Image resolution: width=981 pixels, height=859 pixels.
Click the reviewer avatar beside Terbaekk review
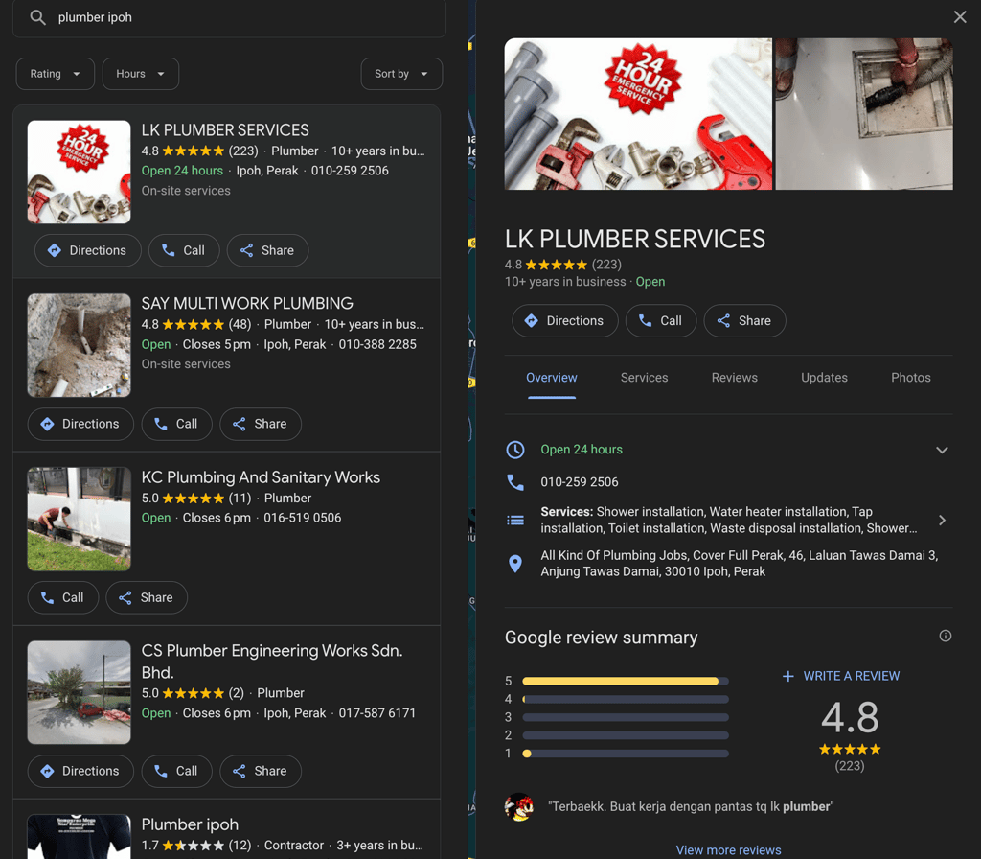pos(519,807)
